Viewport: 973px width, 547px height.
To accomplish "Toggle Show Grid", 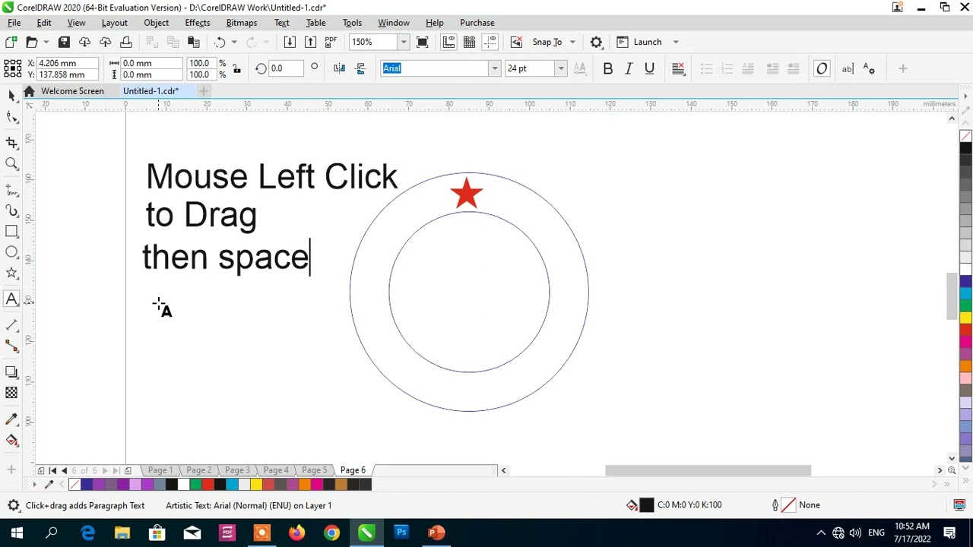I will (469, 42).
